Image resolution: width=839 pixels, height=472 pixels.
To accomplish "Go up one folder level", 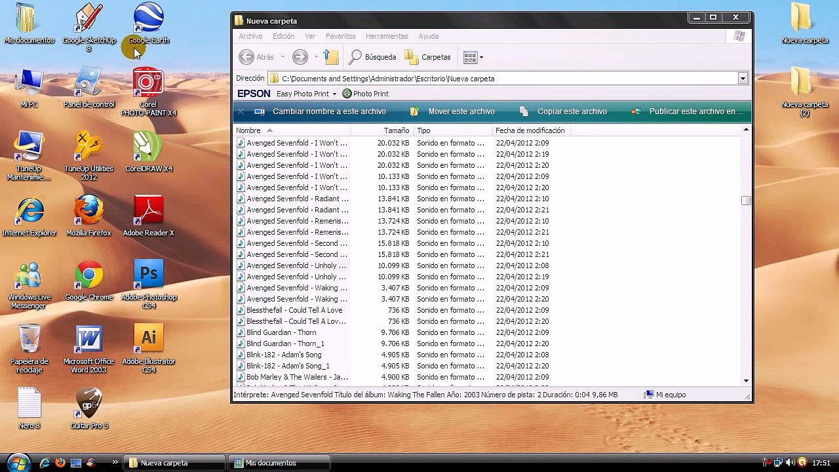I will point(332,57).
